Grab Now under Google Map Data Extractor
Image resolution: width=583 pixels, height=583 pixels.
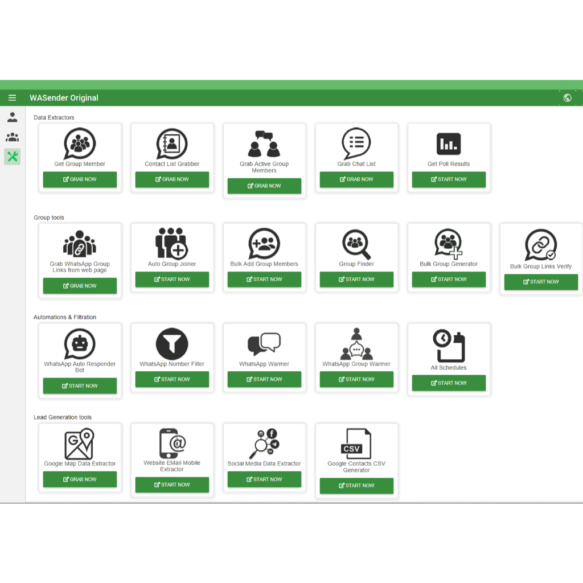click(80, 479)
